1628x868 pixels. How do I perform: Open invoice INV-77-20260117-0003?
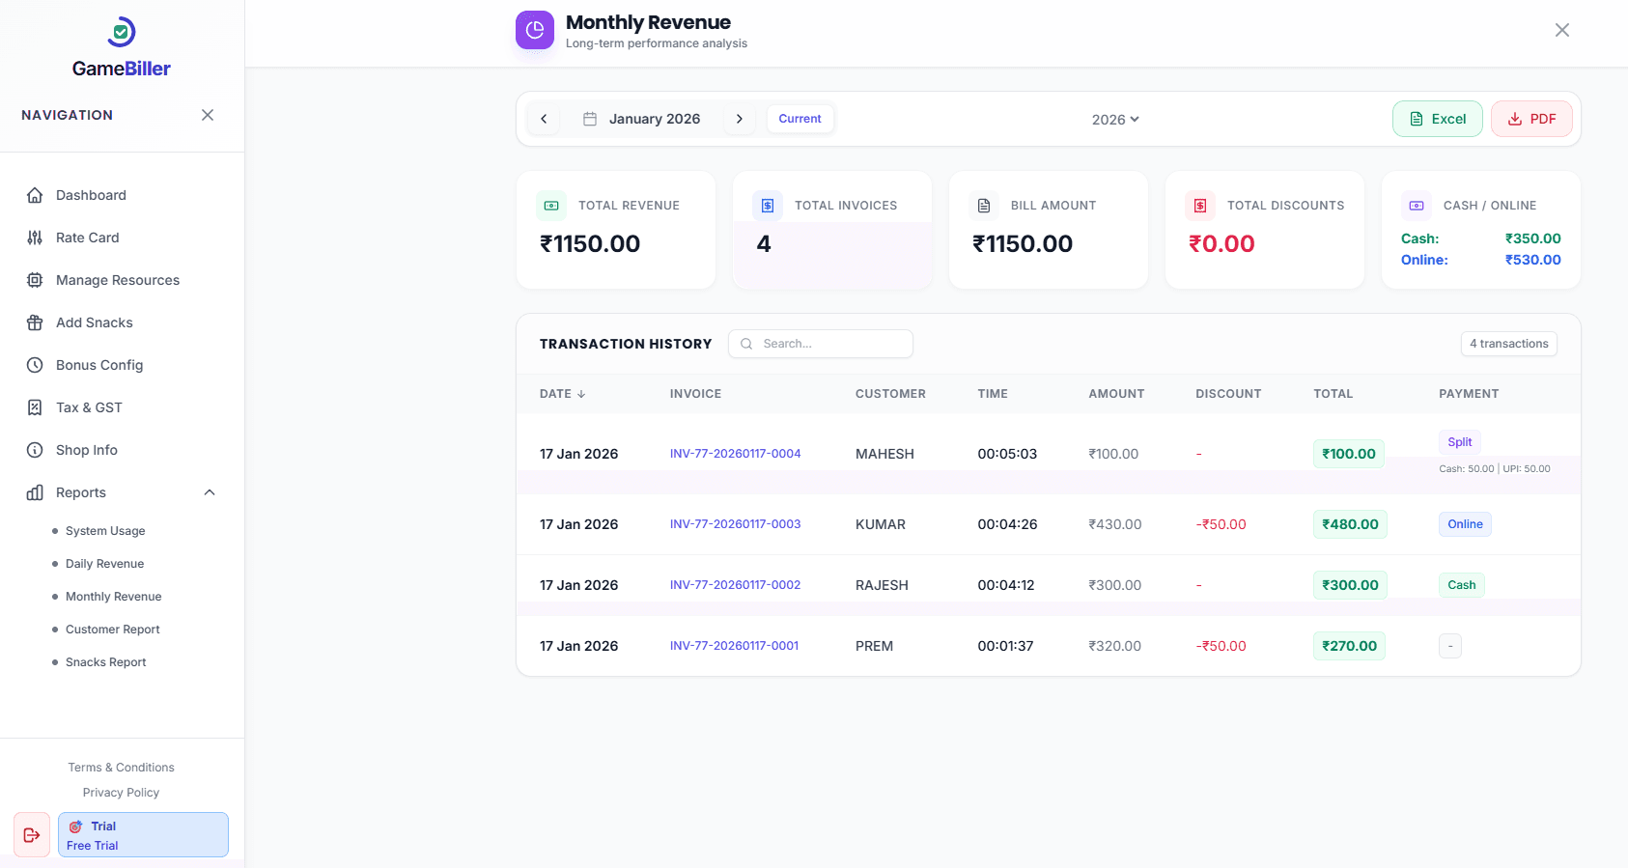[x=735, y=524]
